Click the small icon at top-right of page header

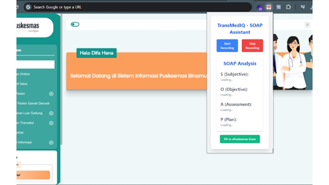coord(307,25)
